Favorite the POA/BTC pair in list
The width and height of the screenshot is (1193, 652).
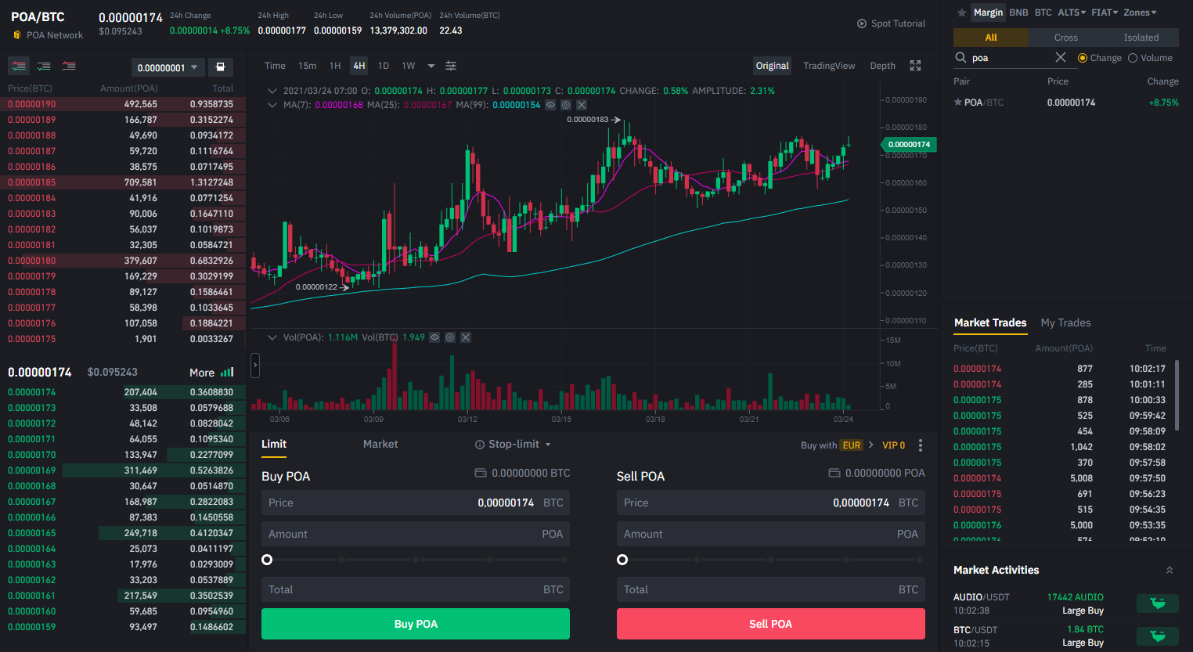click(x=957, y=103)
